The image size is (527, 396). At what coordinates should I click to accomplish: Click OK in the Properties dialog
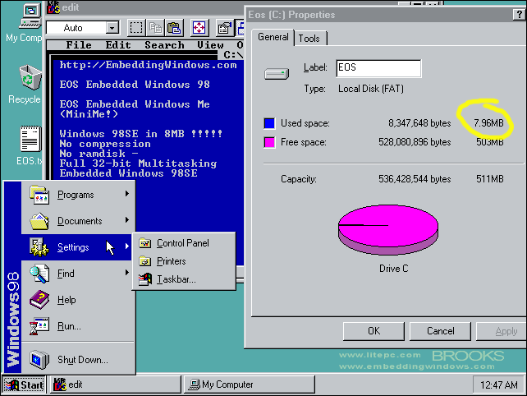click(373, 331)
